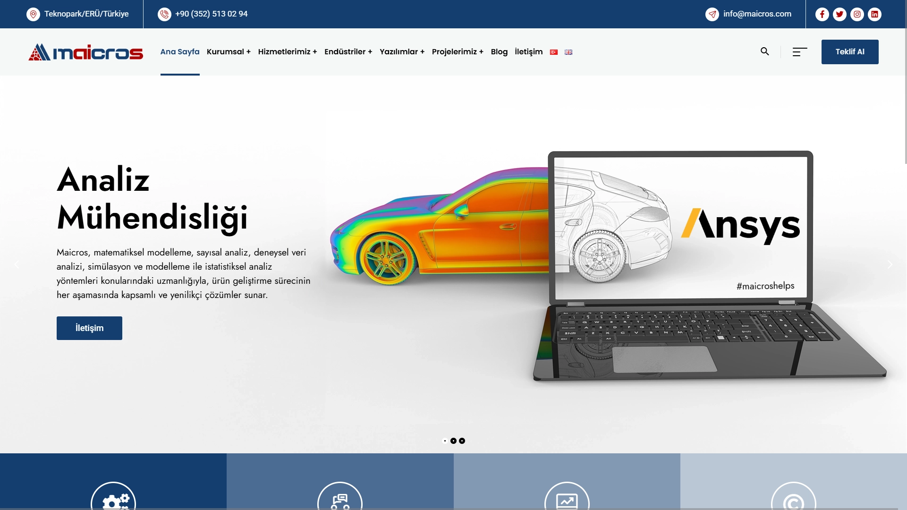This screenshot has width=907, height=510.
Task: Go to next slide arrow
Action: [890, 264]
